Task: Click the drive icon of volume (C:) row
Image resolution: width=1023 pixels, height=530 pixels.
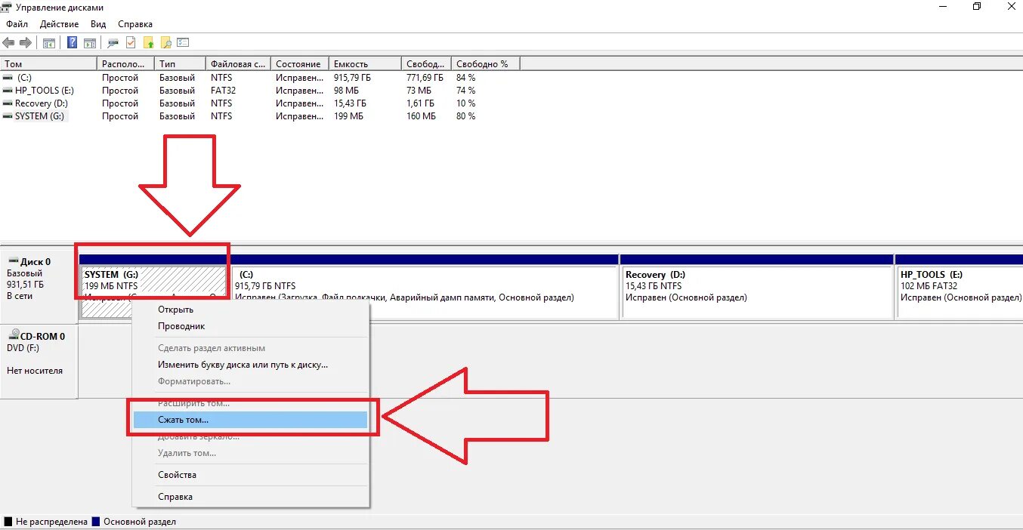Action: tap(8, 78)
